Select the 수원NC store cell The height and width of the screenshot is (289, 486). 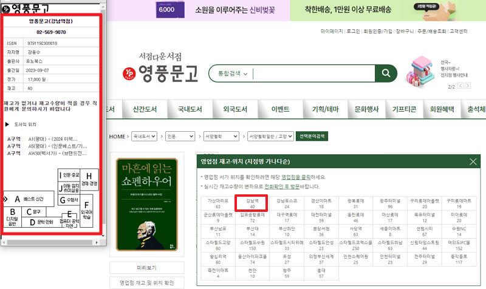pyautogui.click(x=459, y=231)
